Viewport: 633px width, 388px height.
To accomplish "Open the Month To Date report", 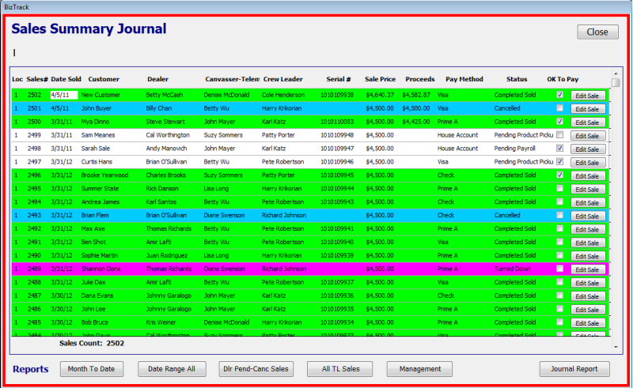I will [92, 369].
